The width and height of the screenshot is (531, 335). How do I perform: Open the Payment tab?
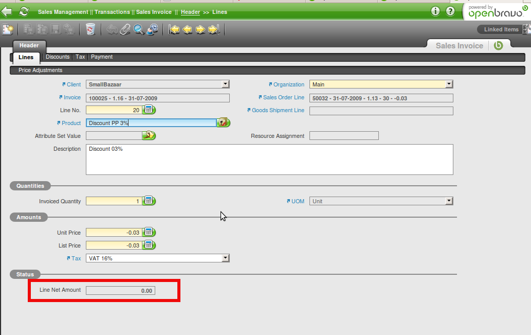[102, 57]
